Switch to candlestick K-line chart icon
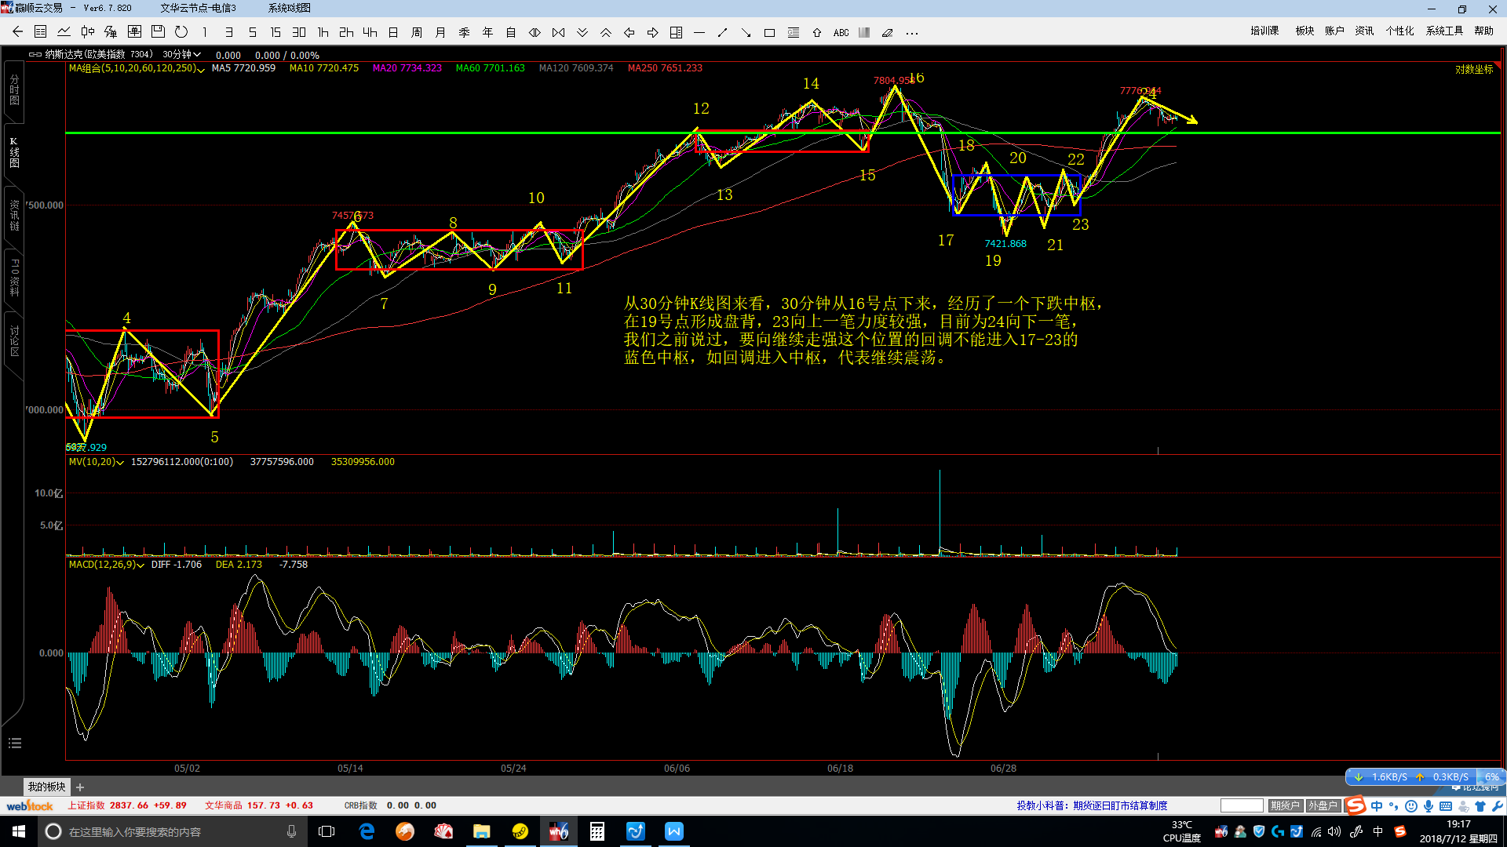1507x847 pixels. pyautogui.click(x=88, y=32)
